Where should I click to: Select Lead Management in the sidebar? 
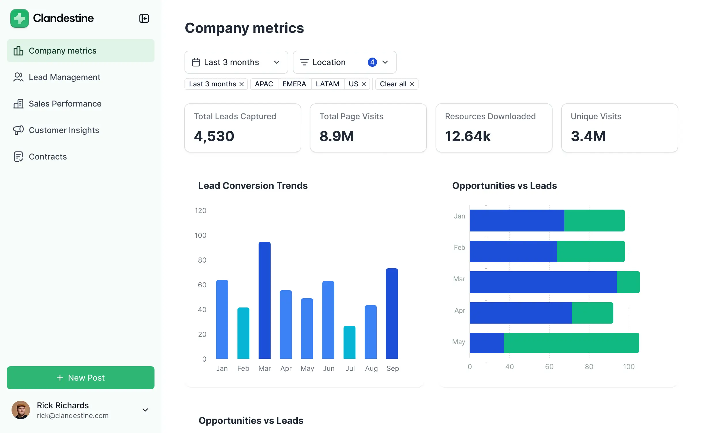64,77
